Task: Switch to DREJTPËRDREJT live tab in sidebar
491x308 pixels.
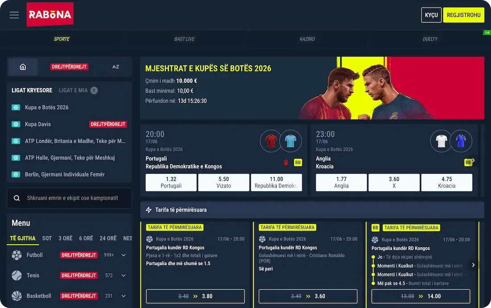Action: point(69,66)
